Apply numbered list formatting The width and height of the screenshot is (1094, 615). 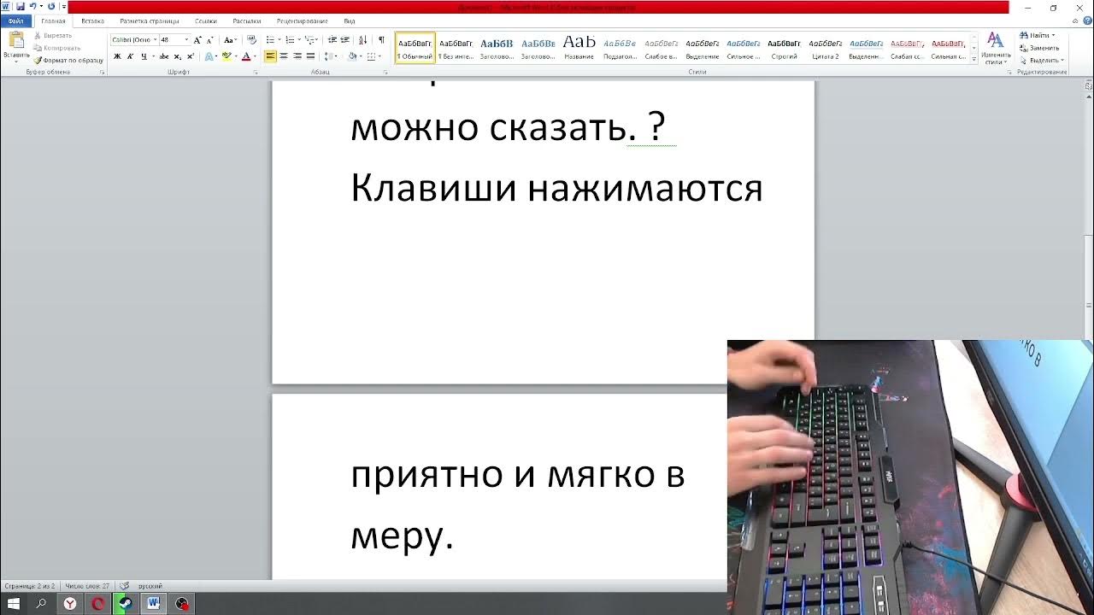click(289, 40)
